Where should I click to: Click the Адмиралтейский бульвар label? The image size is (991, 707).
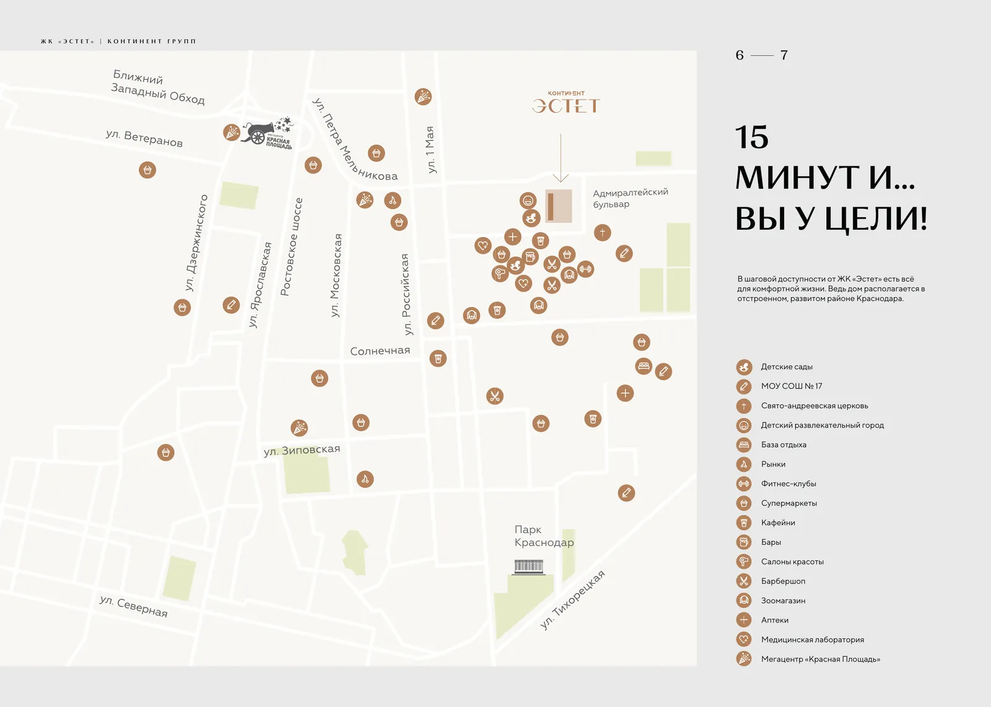tap(631, 198)
